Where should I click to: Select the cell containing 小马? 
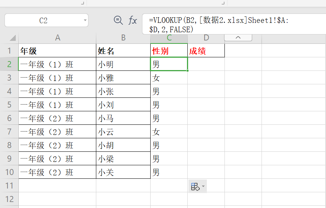(x=123, y=118)
